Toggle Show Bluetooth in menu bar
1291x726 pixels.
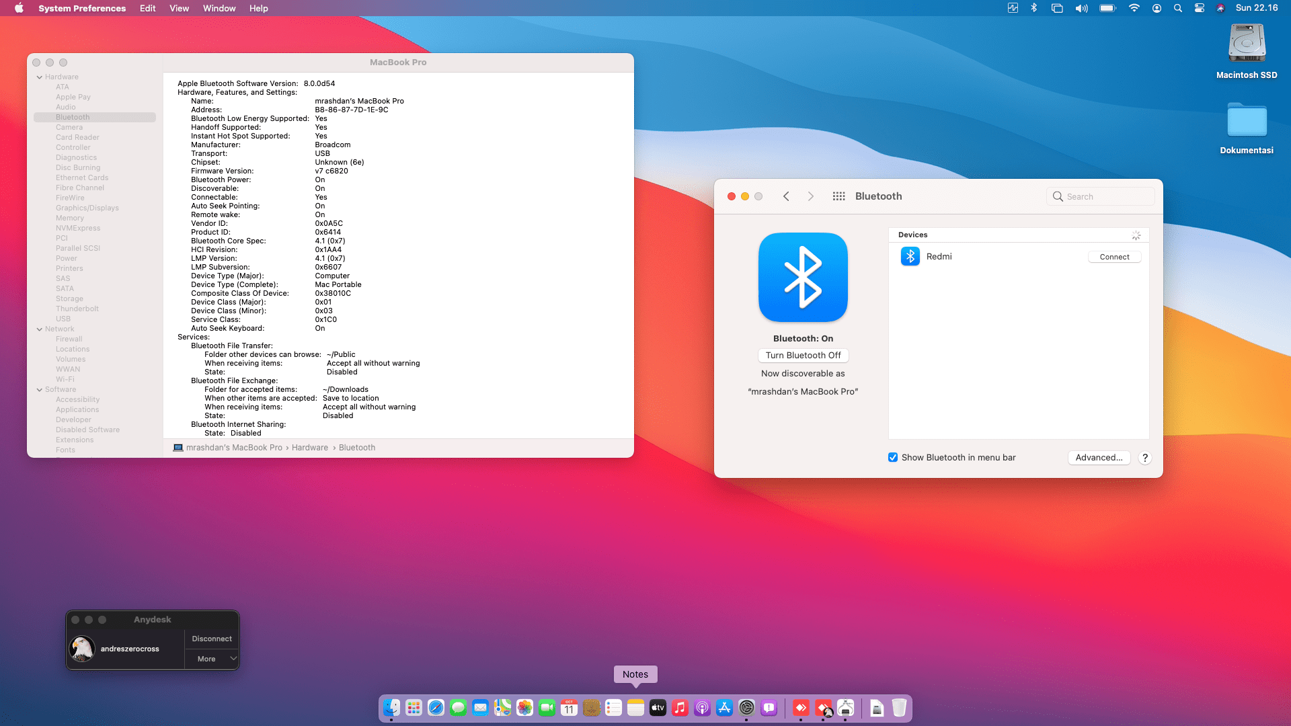click(893, 458)
